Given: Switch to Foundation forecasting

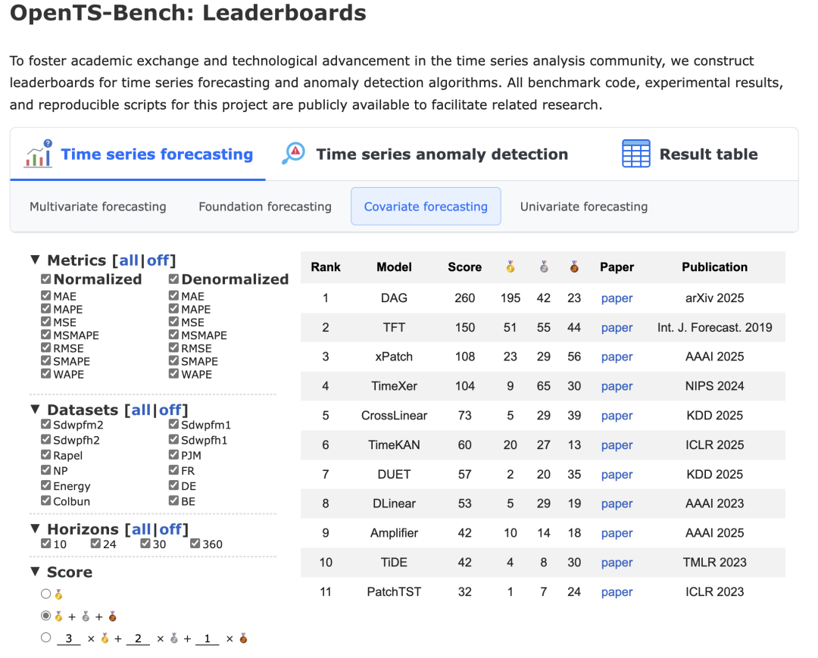Looking at the screenshot, I should pos(265,207).
